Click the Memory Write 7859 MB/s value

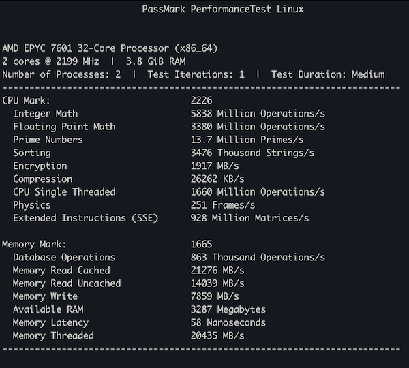pyautogui.click(x=215, y=296)
